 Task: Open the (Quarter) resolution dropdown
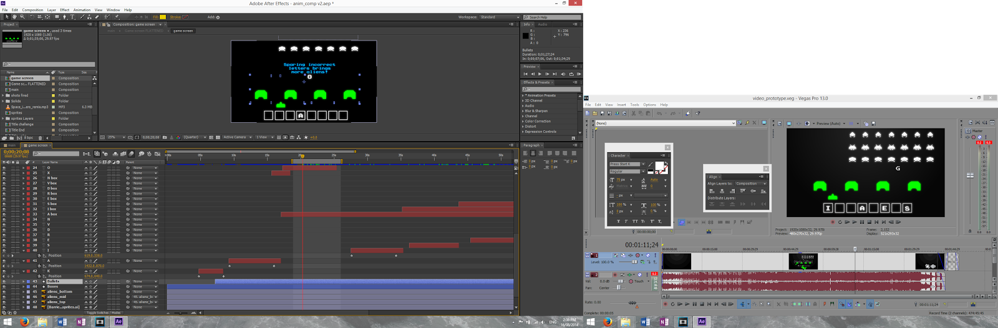(x=194, y=137)
